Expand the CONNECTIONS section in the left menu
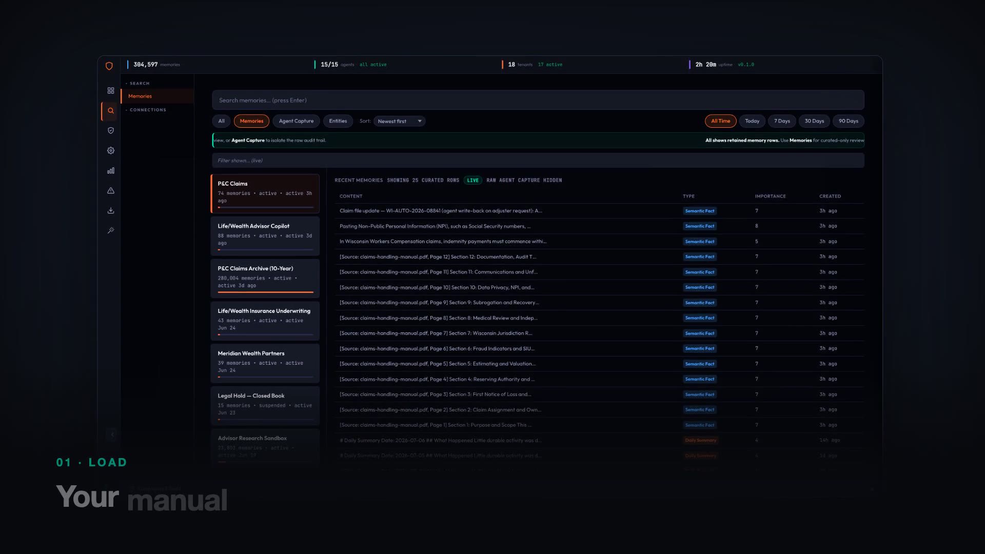 146,110
